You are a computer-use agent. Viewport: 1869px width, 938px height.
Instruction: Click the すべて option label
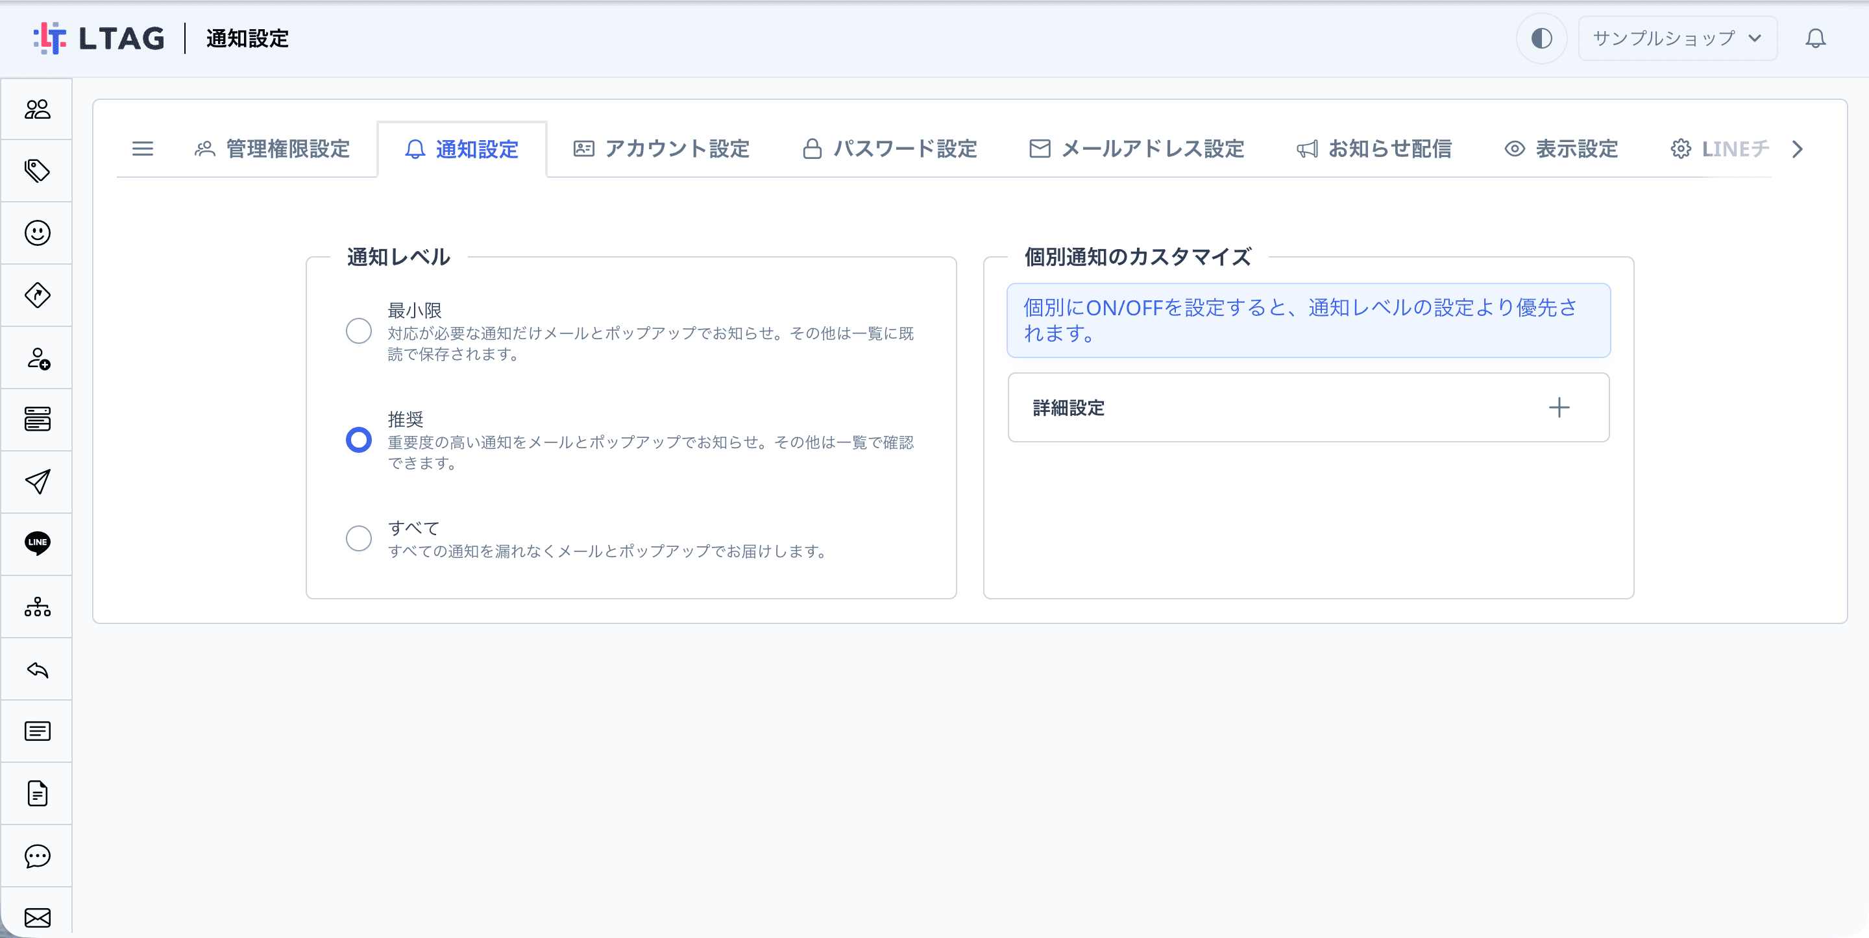(x=413, y=528)
